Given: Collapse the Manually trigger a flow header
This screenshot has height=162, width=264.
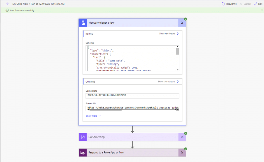Looking at the screenshot, I should pyautogui.click(x=132, y=23).
